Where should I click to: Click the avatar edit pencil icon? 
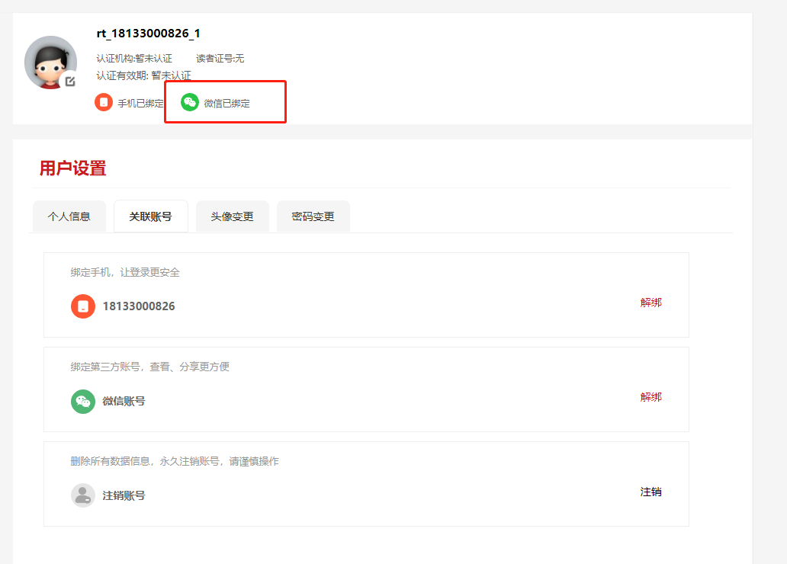[x=70, y=82]
